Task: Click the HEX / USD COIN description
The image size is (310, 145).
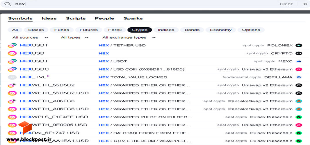Action: [x=141, y=69]
